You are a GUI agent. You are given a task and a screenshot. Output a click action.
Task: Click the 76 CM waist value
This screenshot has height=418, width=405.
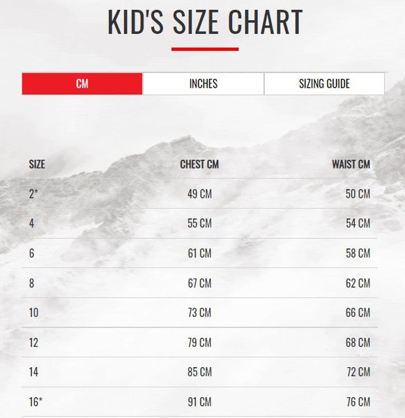tap(358, 402)
